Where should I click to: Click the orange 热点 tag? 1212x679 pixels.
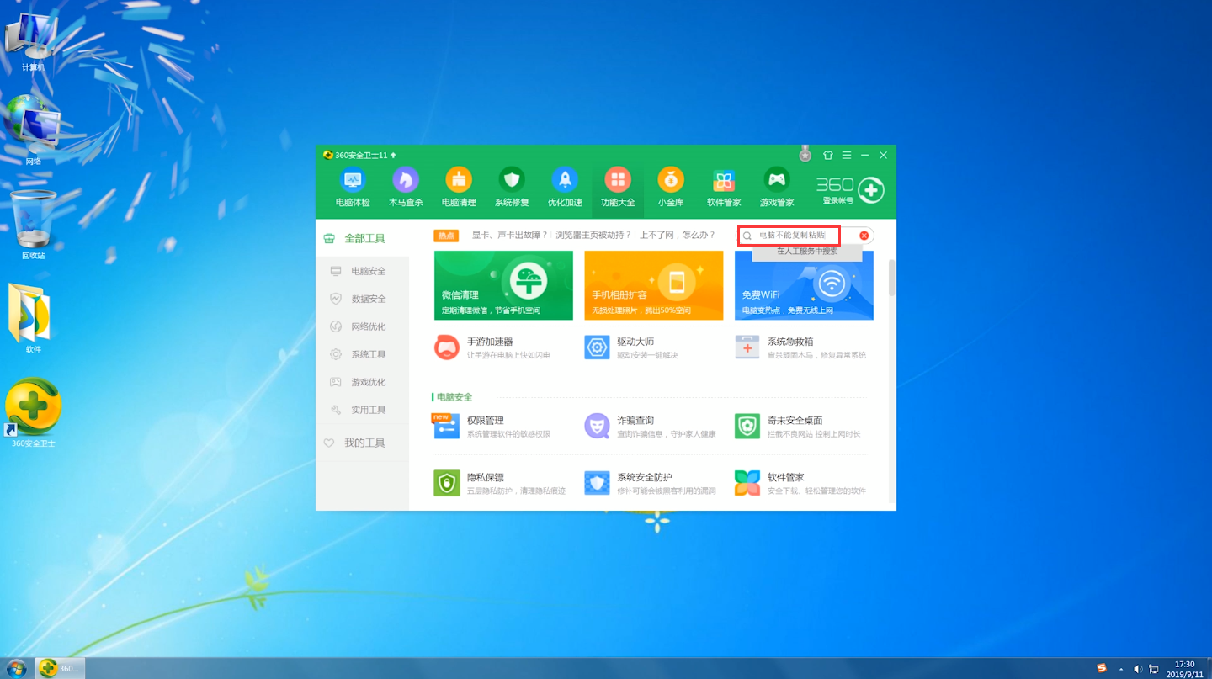446,236
